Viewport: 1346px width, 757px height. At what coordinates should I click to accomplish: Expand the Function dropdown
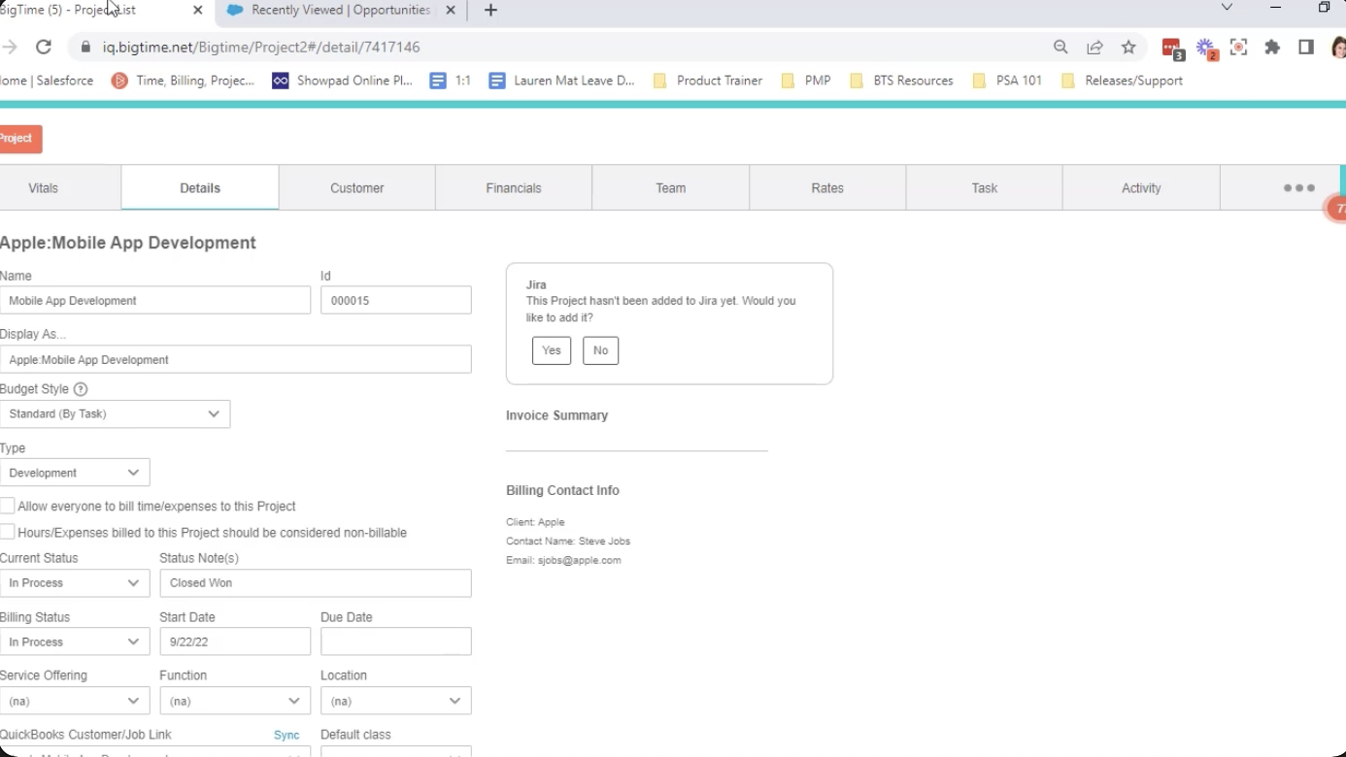click(x=235, y=701)
